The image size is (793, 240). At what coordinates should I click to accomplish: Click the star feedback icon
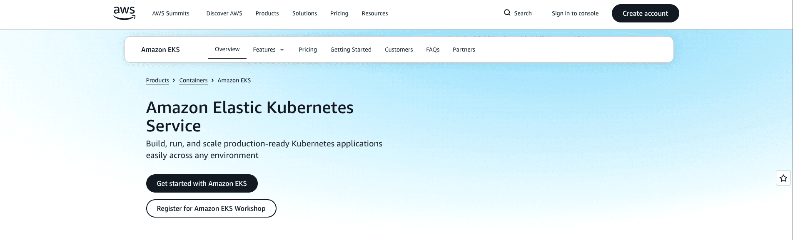point(783,178)
